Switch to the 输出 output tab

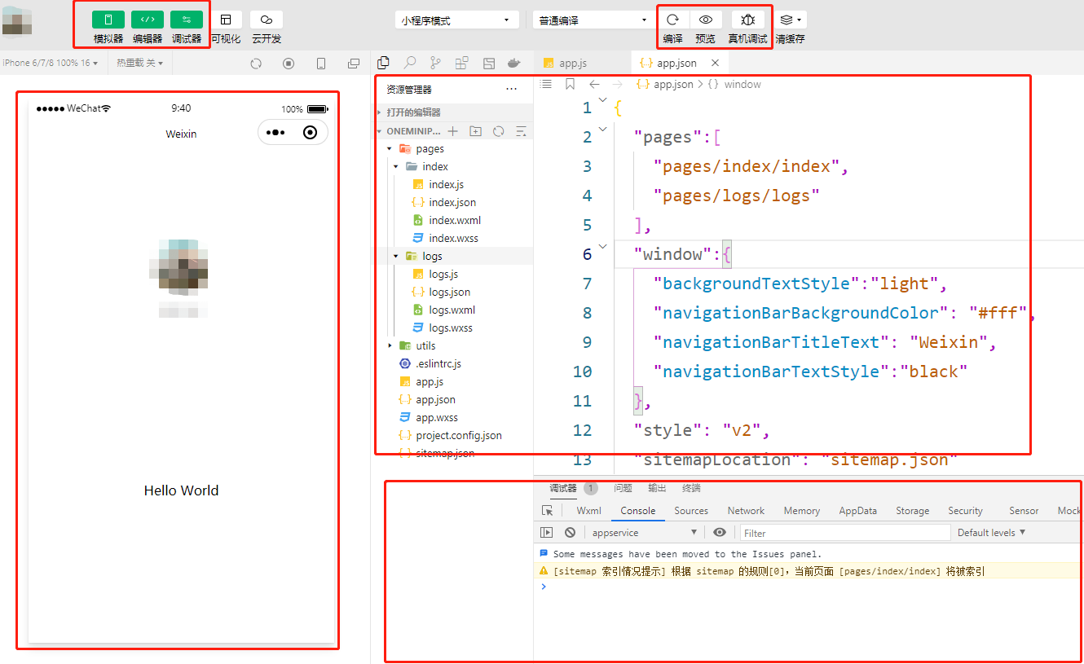click(x=657, y=488)
